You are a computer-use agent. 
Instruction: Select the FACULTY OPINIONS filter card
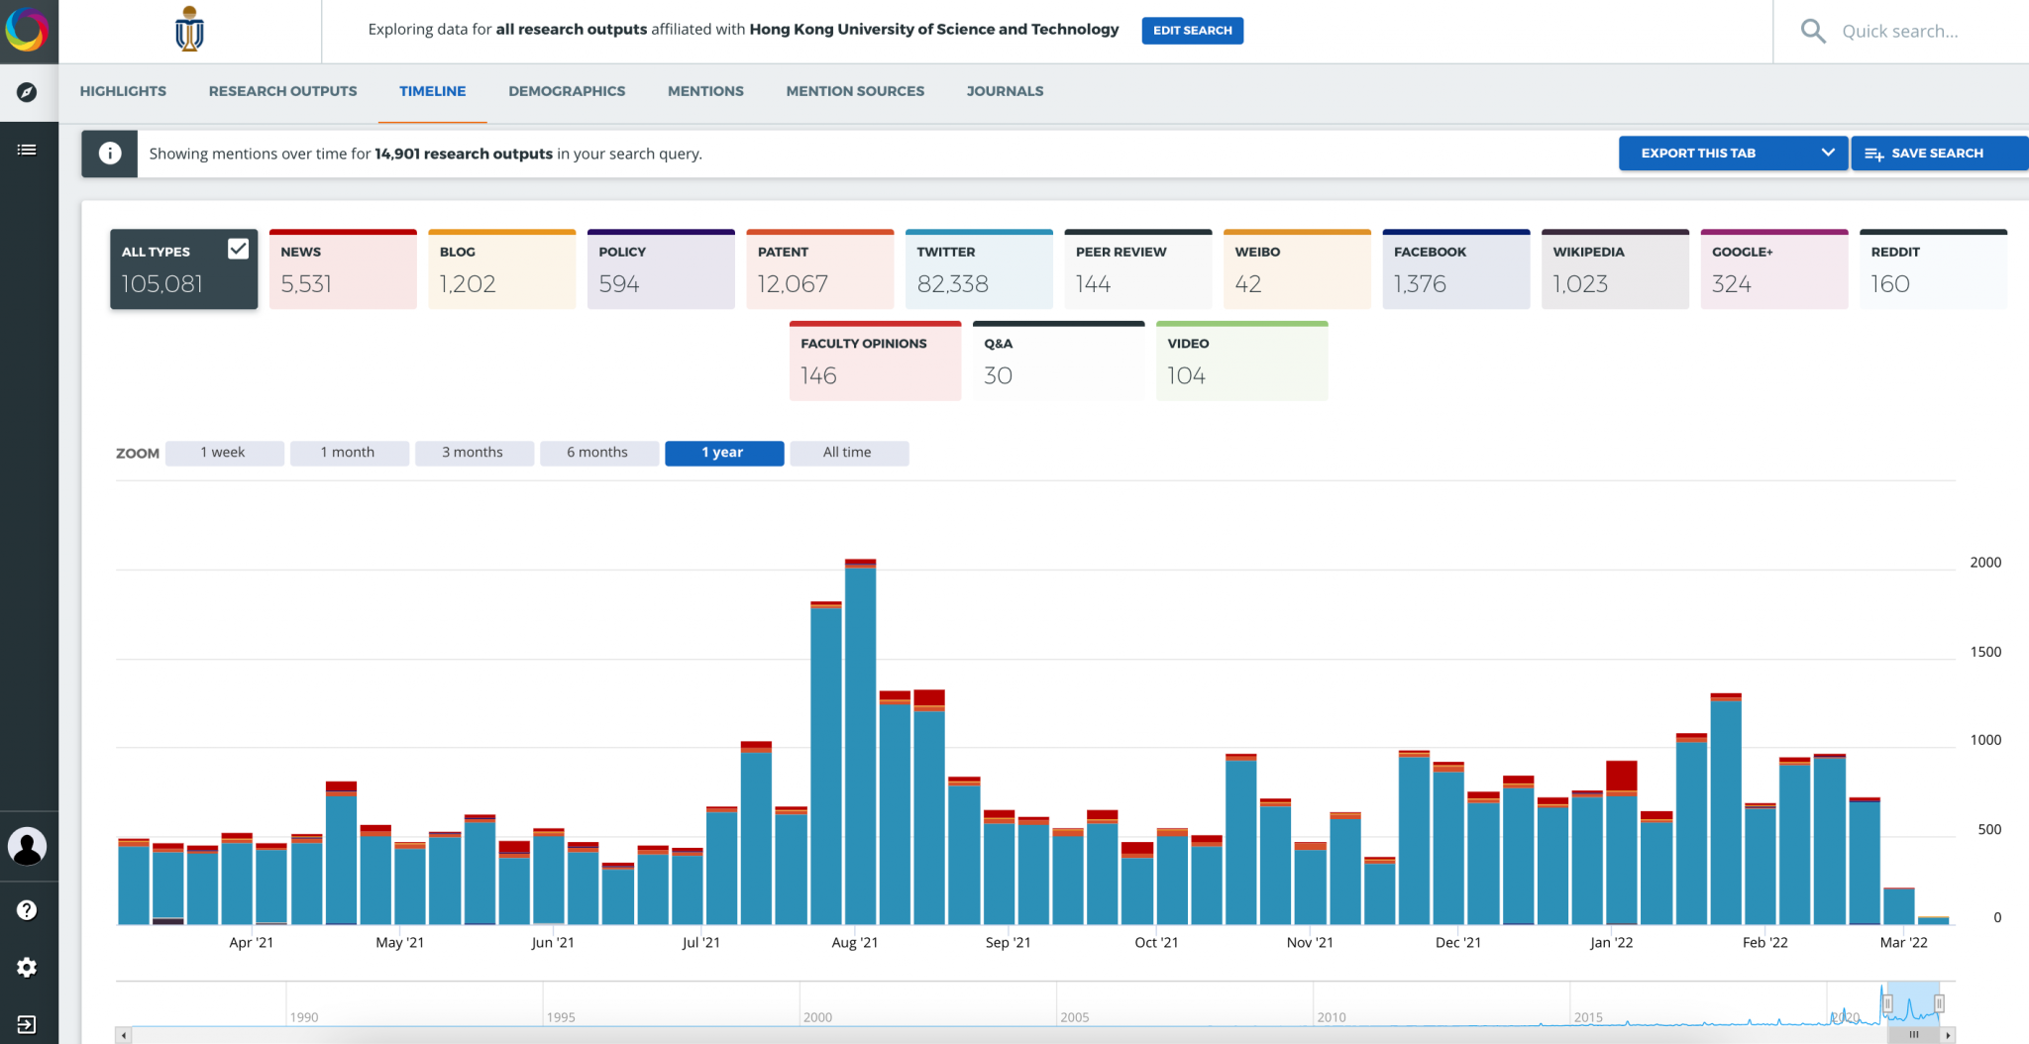875,360
